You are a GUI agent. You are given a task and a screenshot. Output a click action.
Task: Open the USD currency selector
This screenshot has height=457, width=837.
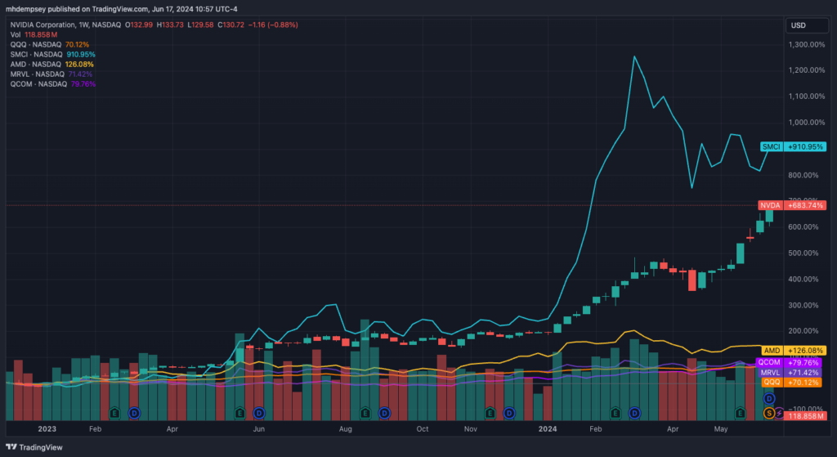coord(807,25)
